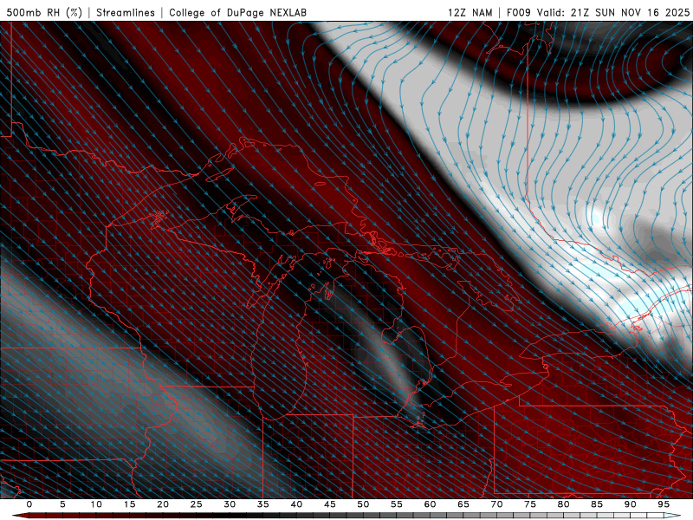
Task: Click the "65" label on the color scale
Action: pos(463,504)
